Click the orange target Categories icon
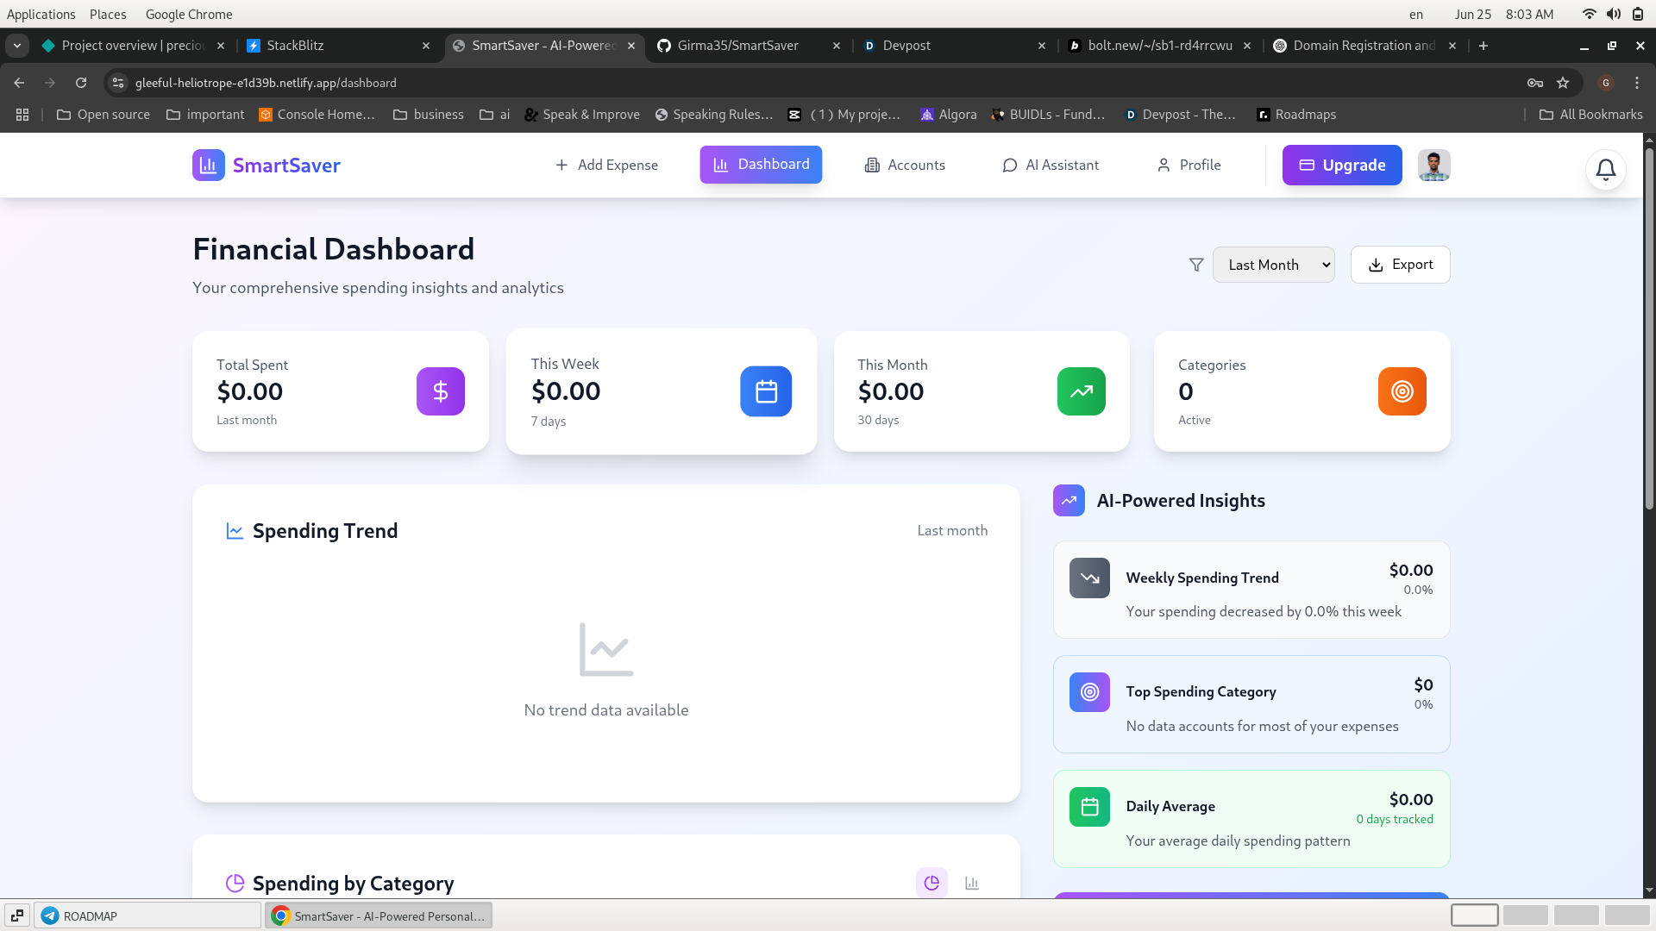The width and height of the screenshot is (1656, 931). point(1402,391)
